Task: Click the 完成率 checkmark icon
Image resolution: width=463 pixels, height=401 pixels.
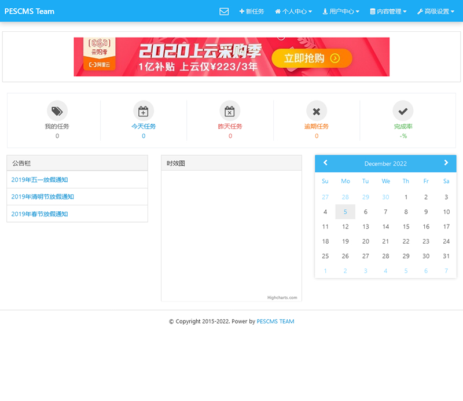Action: (403, 112)
